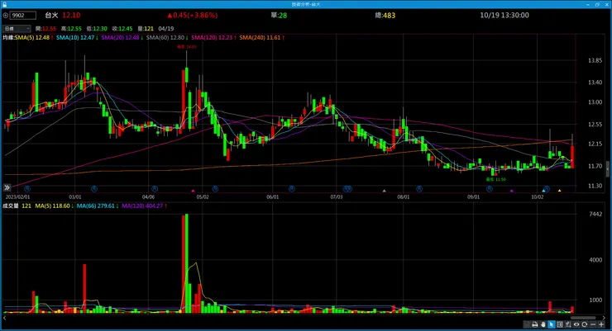Viewport: 612px width, 331px height.
Task: Click the vertical slider handle on right edge
Action: [608, 169]
